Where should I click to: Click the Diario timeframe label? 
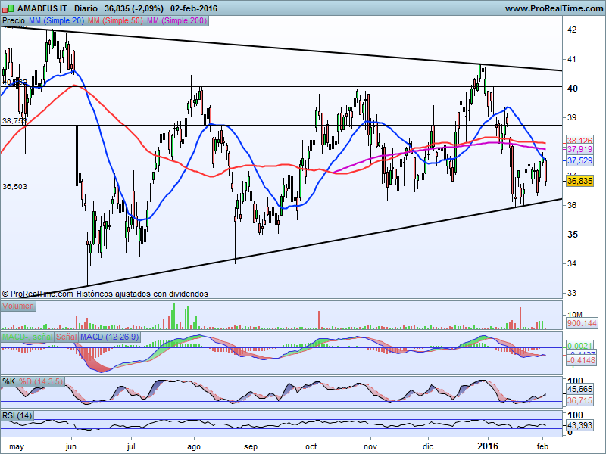pos(86,8)
